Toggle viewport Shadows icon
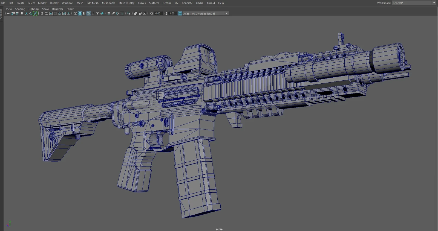This screenshot has width=438, height=231. pyautogui.click(x=102, y=13)
